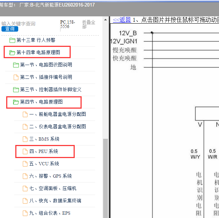Open 六、报警、GPS 系统 diagram
Screen dimensions: 219x218
(x=51, y=176)
